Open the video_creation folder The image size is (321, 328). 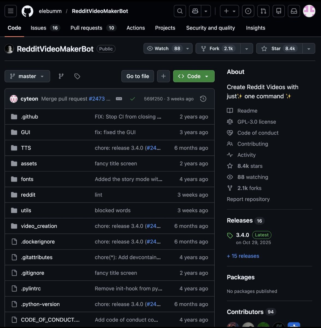coord(39,226)
